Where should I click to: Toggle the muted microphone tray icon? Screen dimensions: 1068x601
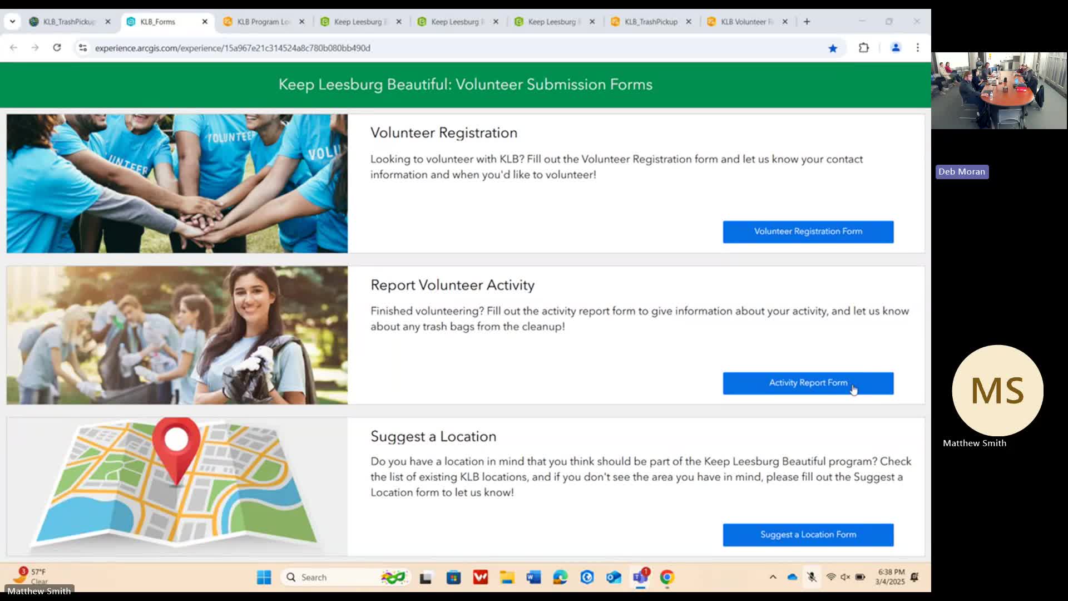pos(812,577)
